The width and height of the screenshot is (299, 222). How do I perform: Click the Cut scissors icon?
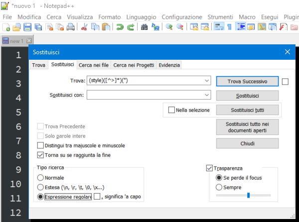pos(84,27)
